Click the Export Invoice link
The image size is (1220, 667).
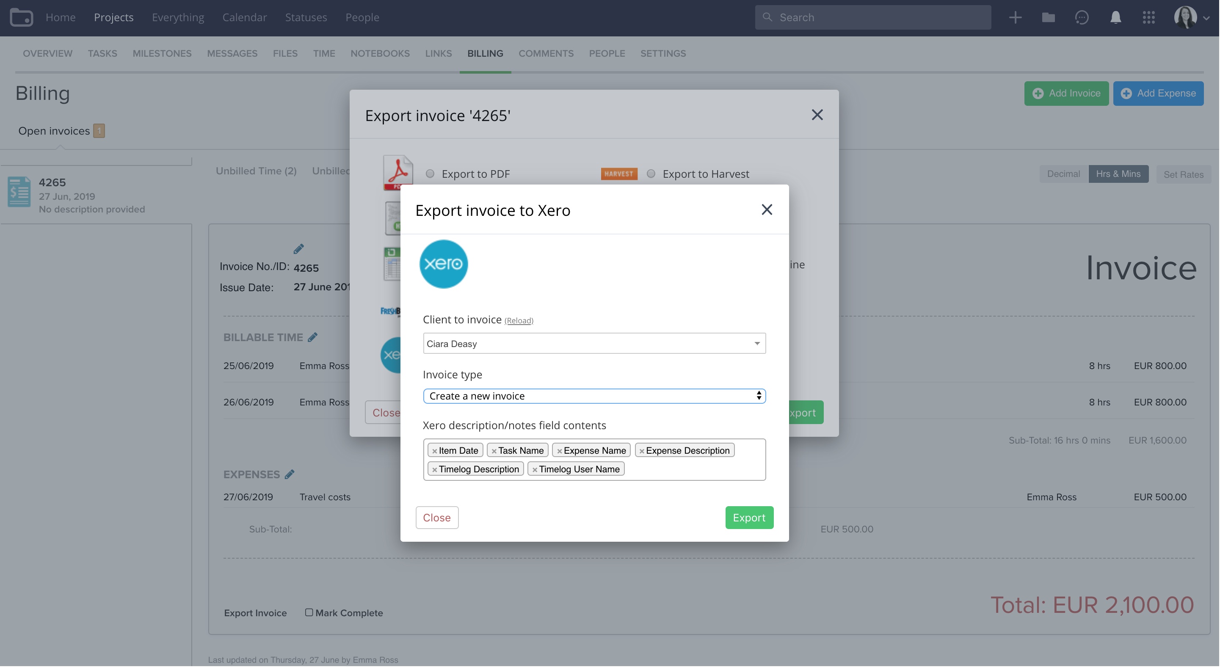coord(255,612)
